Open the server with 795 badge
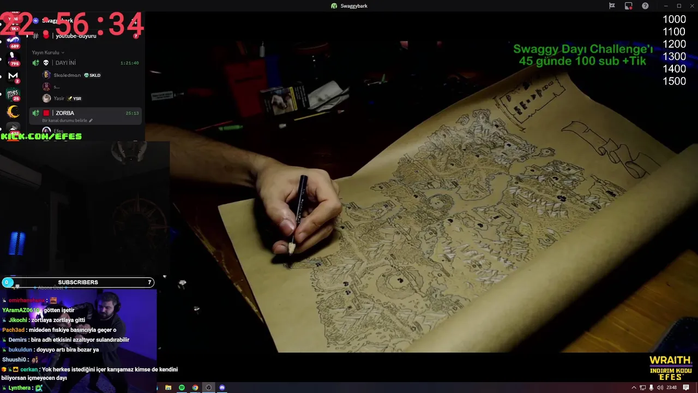 pos(13,58)
